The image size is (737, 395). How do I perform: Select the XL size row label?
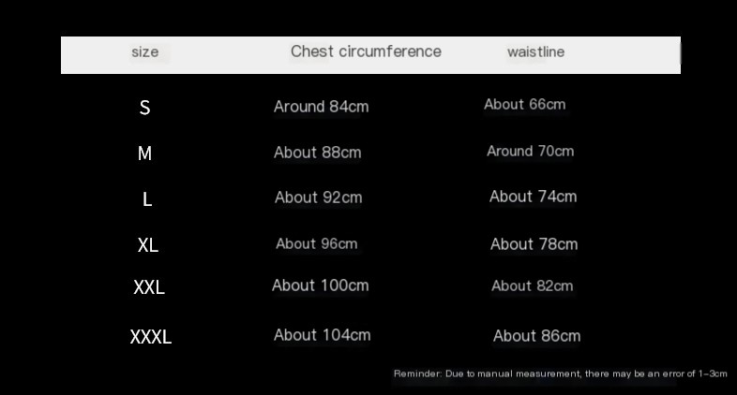147,245
